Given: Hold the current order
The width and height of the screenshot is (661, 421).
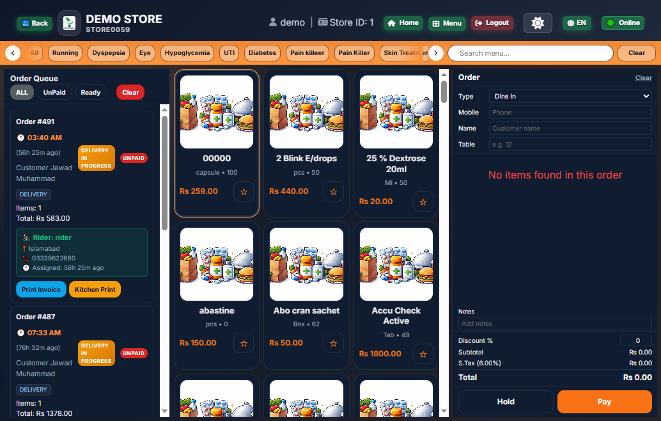Looking at the screenshot, I should click(506, 402).
